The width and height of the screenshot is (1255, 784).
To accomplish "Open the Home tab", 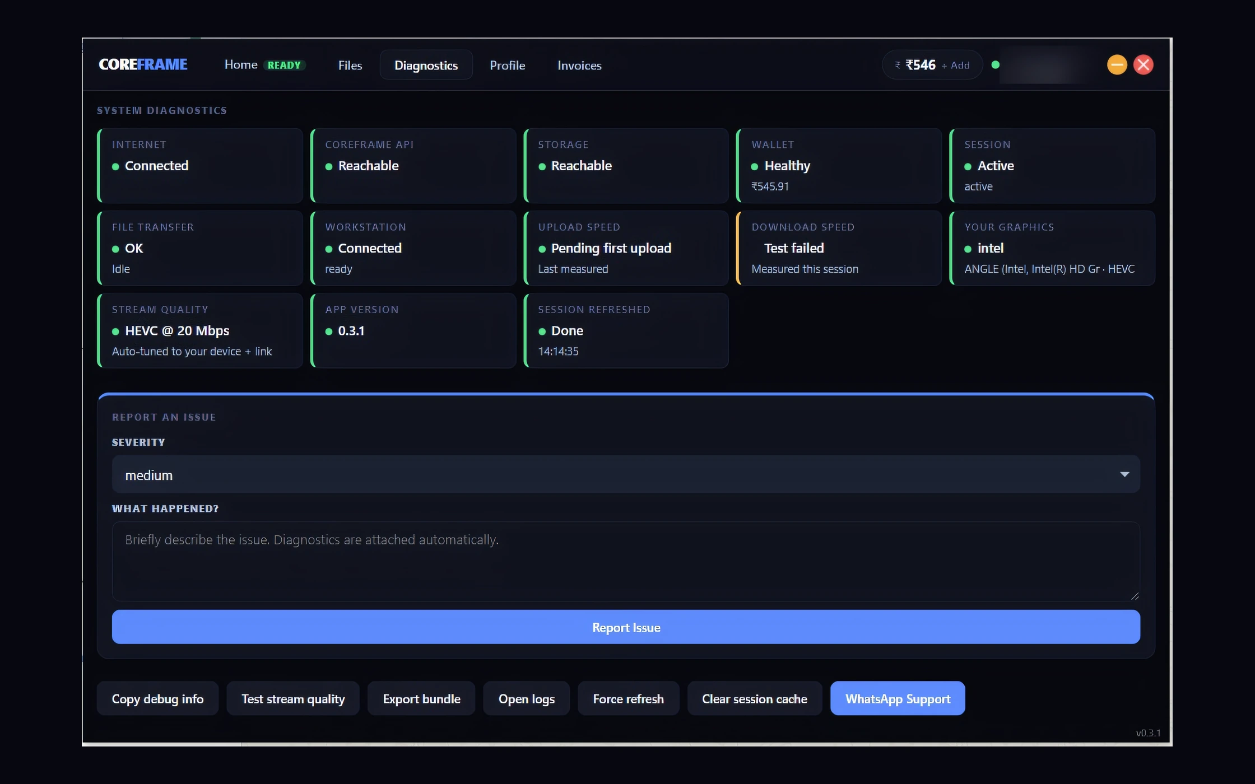I will tap(241, 64).
